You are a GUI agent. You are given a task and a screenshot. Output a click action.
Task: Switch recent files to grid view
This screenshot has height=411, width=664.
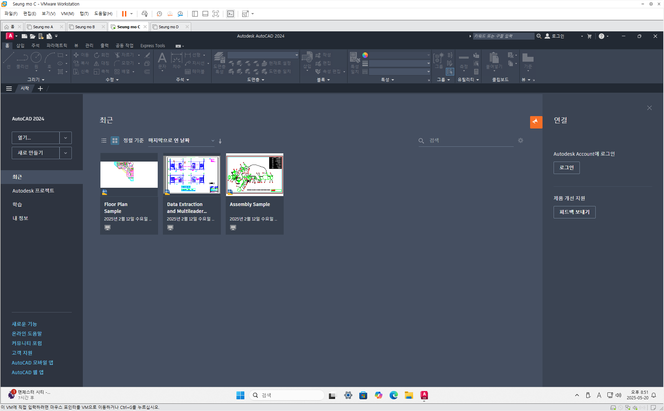(115, 141)
